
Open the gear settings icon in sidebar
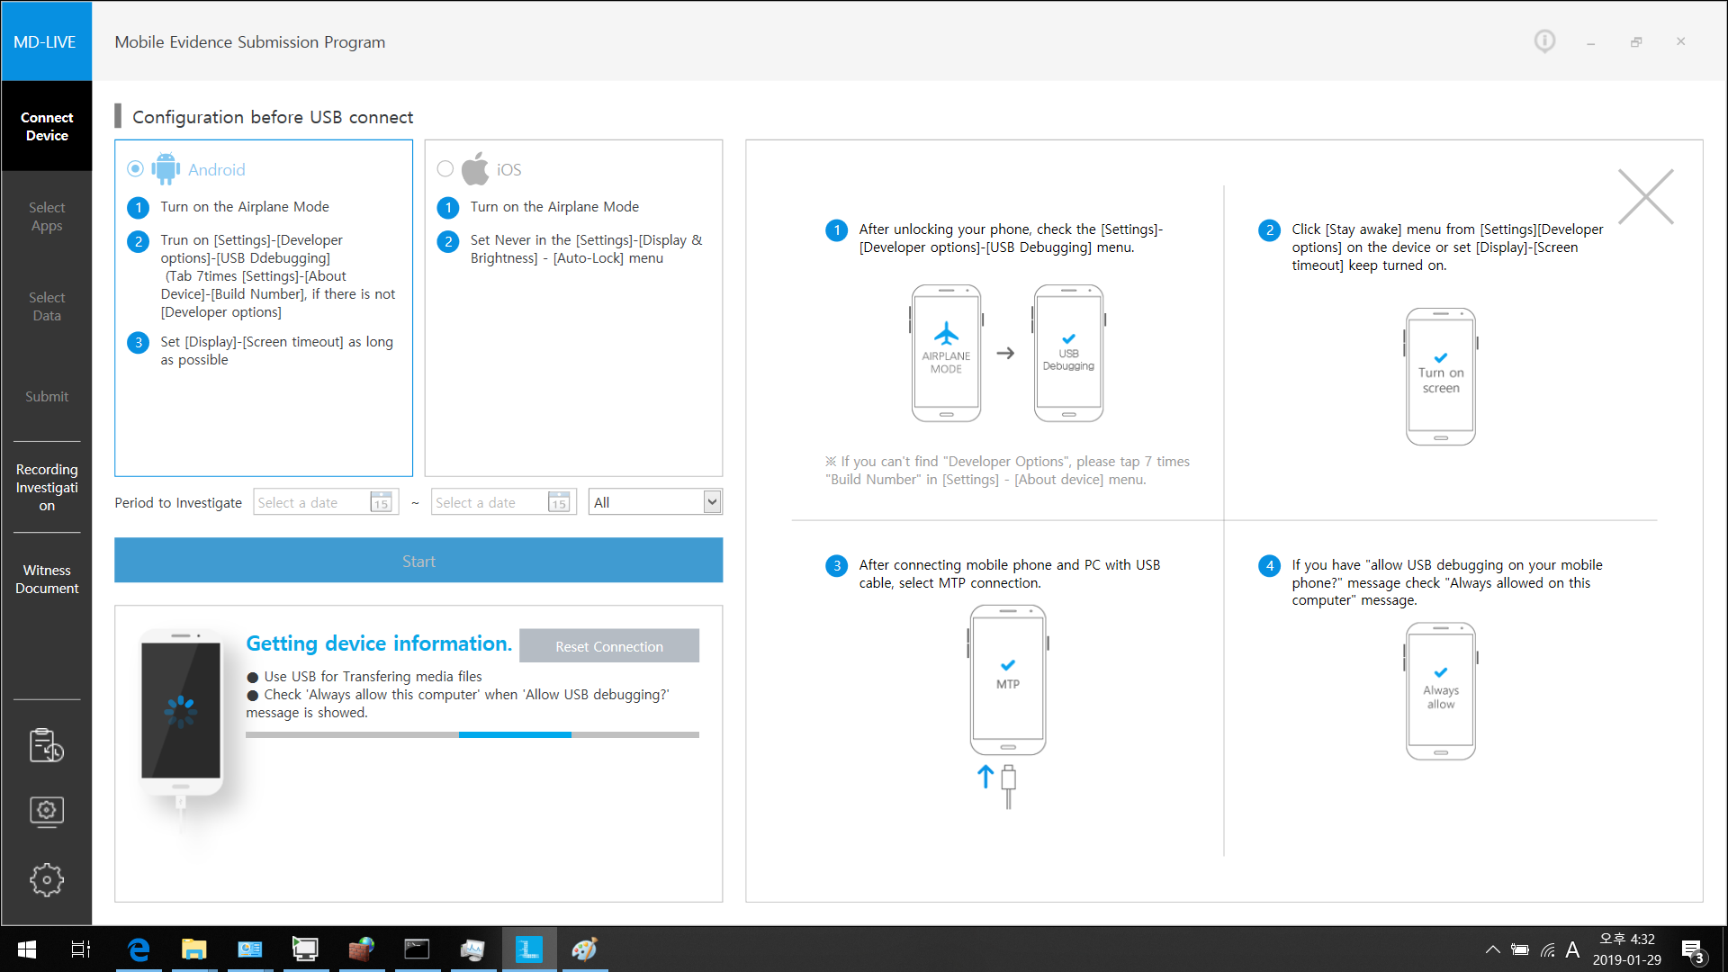pos(46,879)
